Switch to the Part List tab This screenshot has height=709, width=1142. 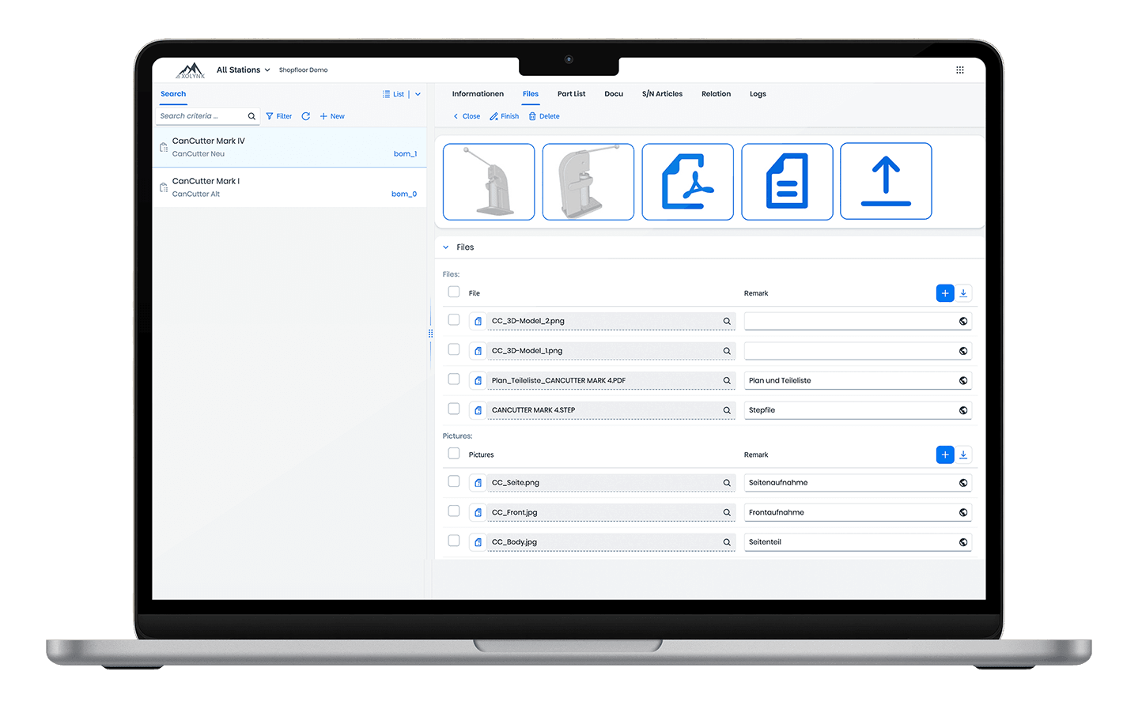571,94
